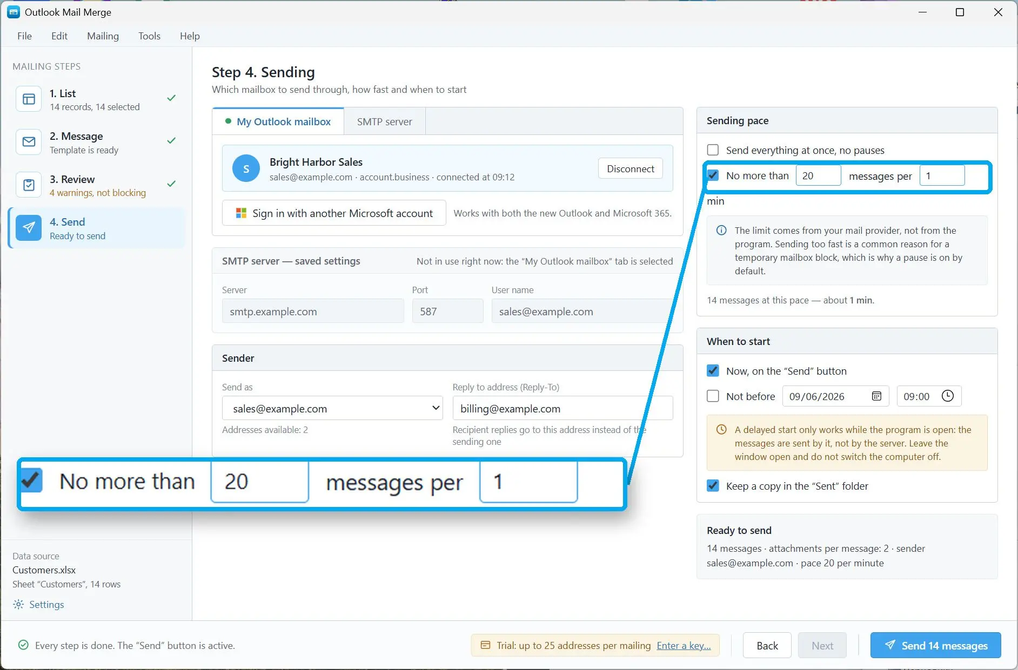Image resolution: width=1018 pixels, height=670 pixels.
Task: Open Settings in the sidebar
Action: pyautogui.click(x=38, y=605)
